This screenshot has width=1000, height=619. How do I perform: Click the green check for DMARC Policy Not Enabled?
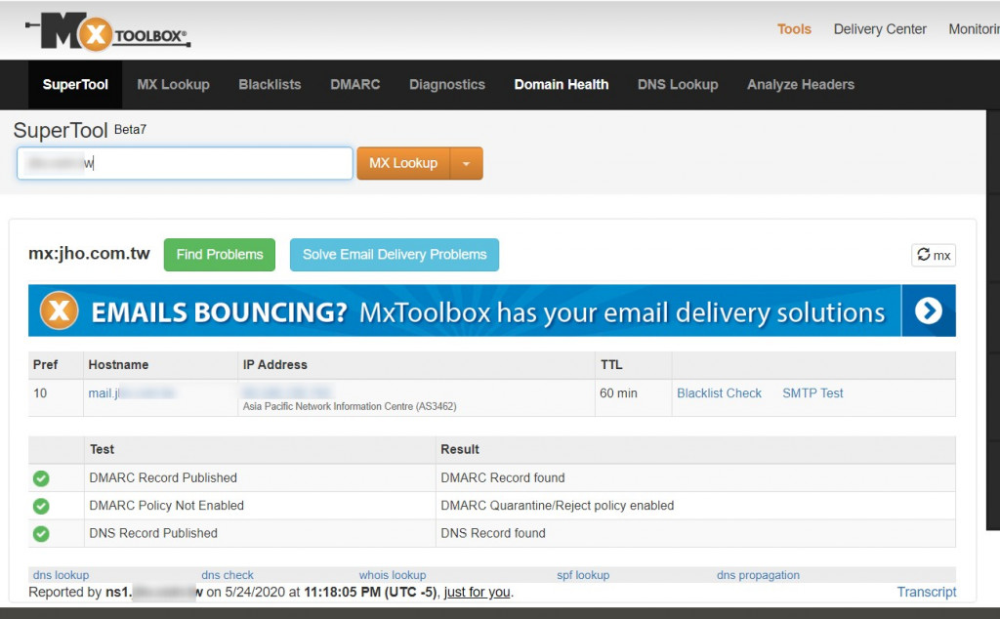[x=41, y=506]
